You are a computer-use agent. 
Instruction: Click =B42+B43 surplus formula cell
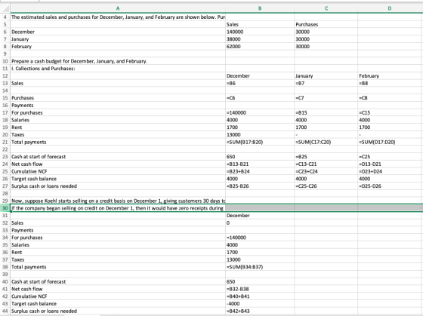pos(260,311)
